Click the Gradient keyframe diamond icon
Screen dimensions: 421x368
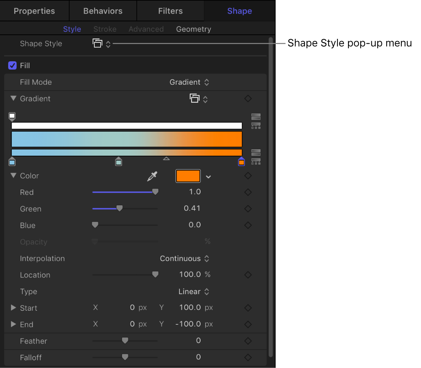[x=248, y=99]
